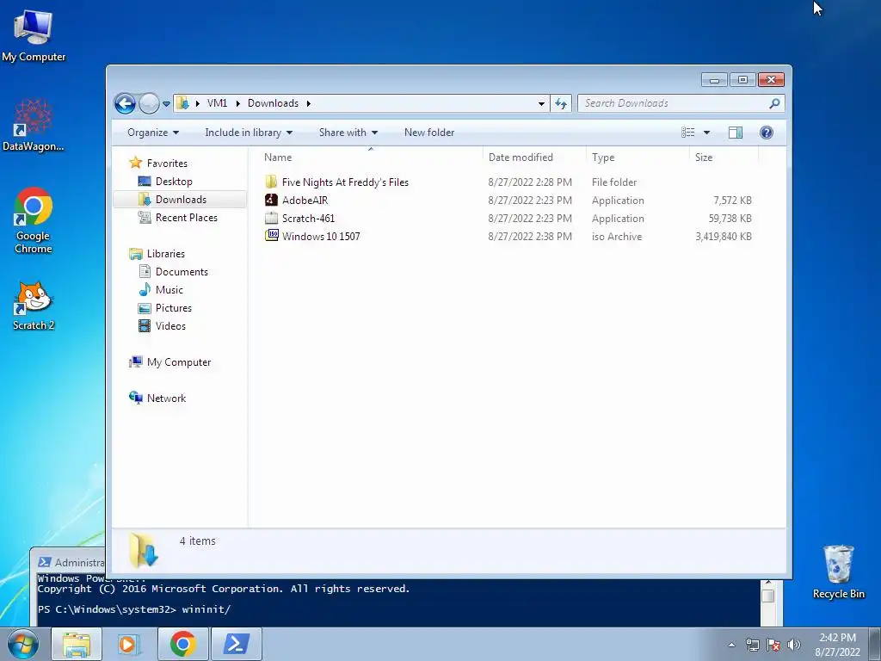
Task: Click the New folder button
Action: coord(429,133)
